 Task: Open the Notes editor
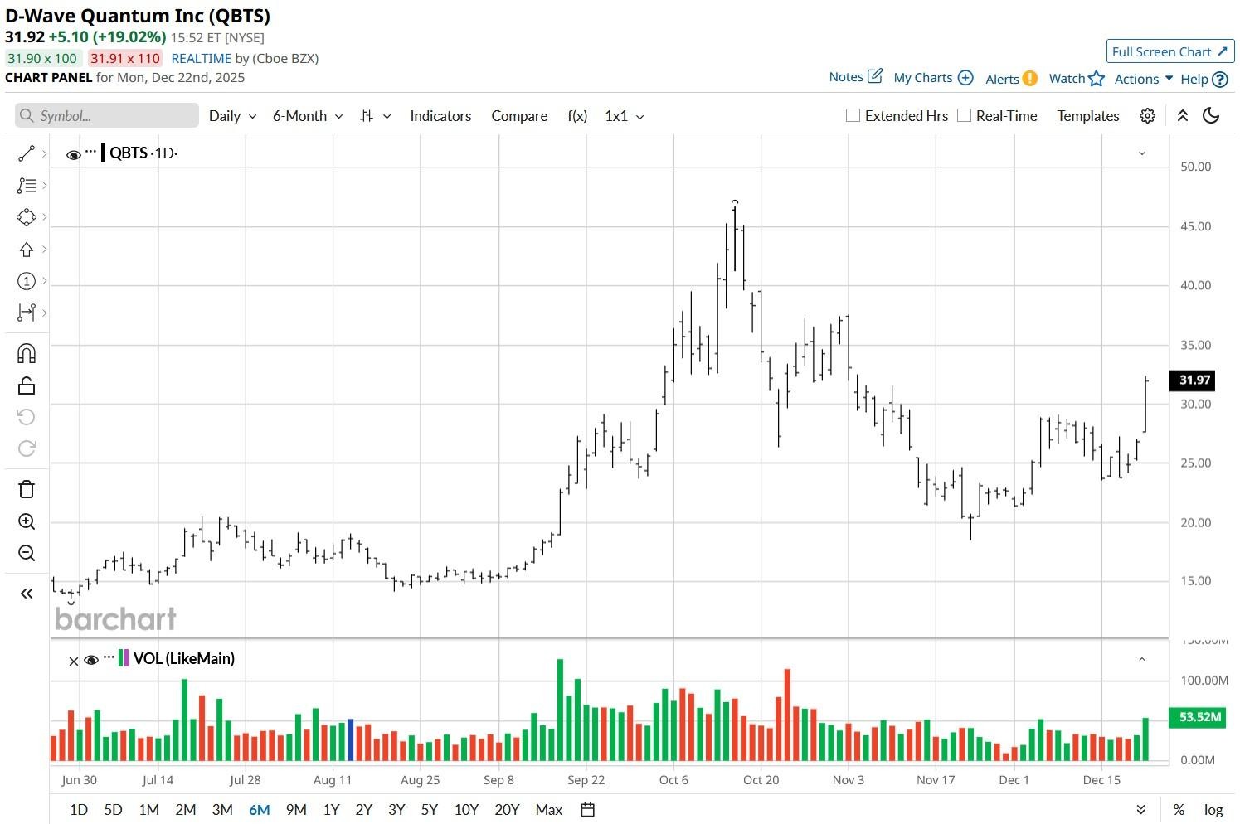point(856,76)
